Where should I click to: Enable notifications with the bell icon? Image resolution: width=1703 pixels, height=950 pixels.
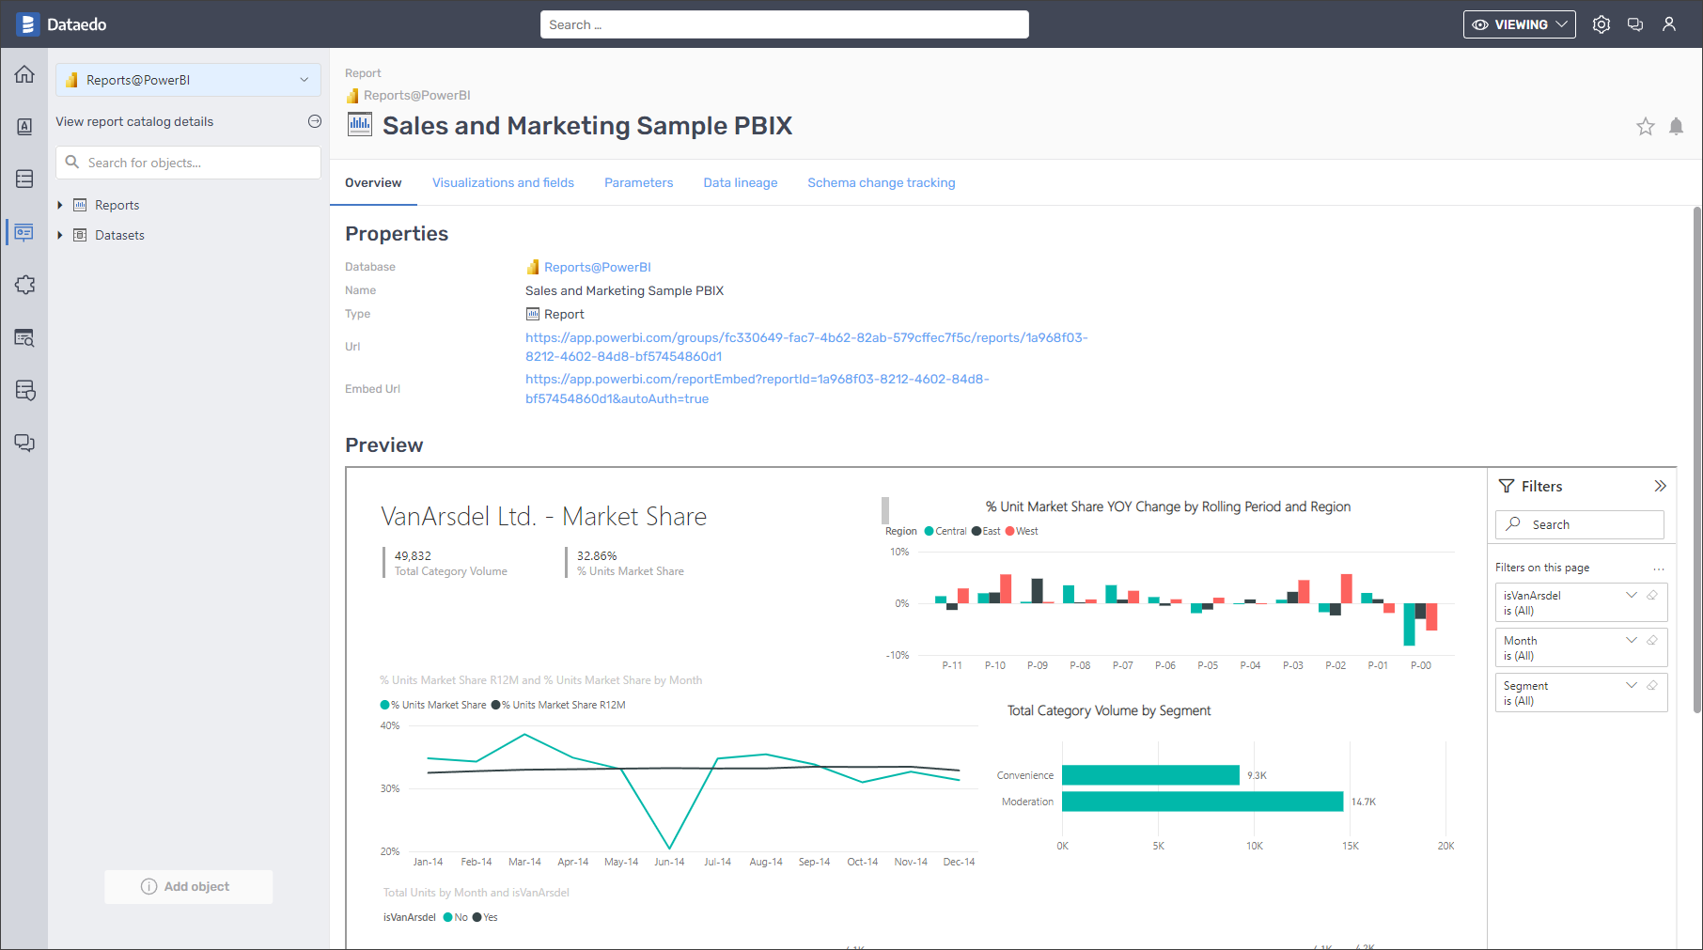click(x=1677, y=126)
